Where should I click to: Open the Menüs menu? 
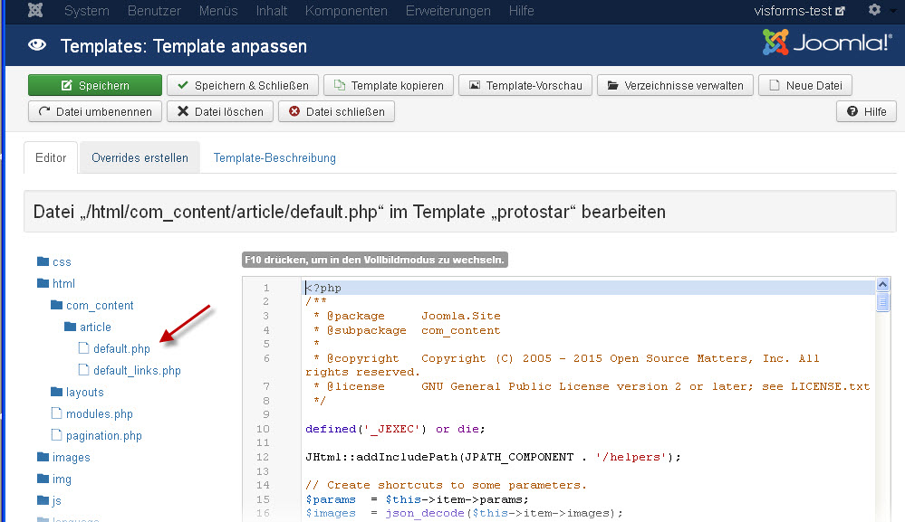click(x=218, y=11)
